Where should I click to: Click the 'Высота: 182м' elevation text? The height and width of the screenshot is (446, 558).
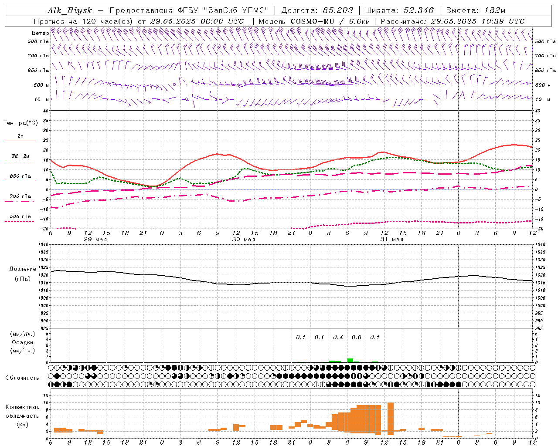point(476,10)
